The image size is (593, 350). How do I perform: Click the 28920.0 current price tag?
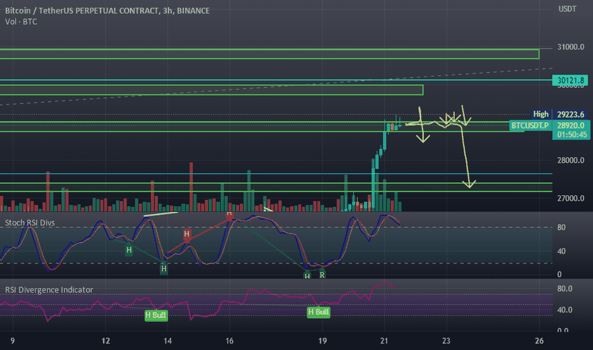point(570,125)
